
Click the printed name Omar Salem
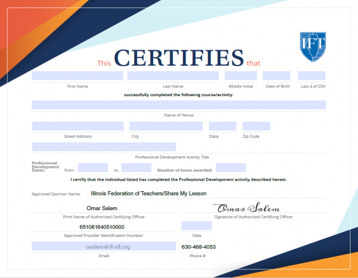[x=102, y=209]
